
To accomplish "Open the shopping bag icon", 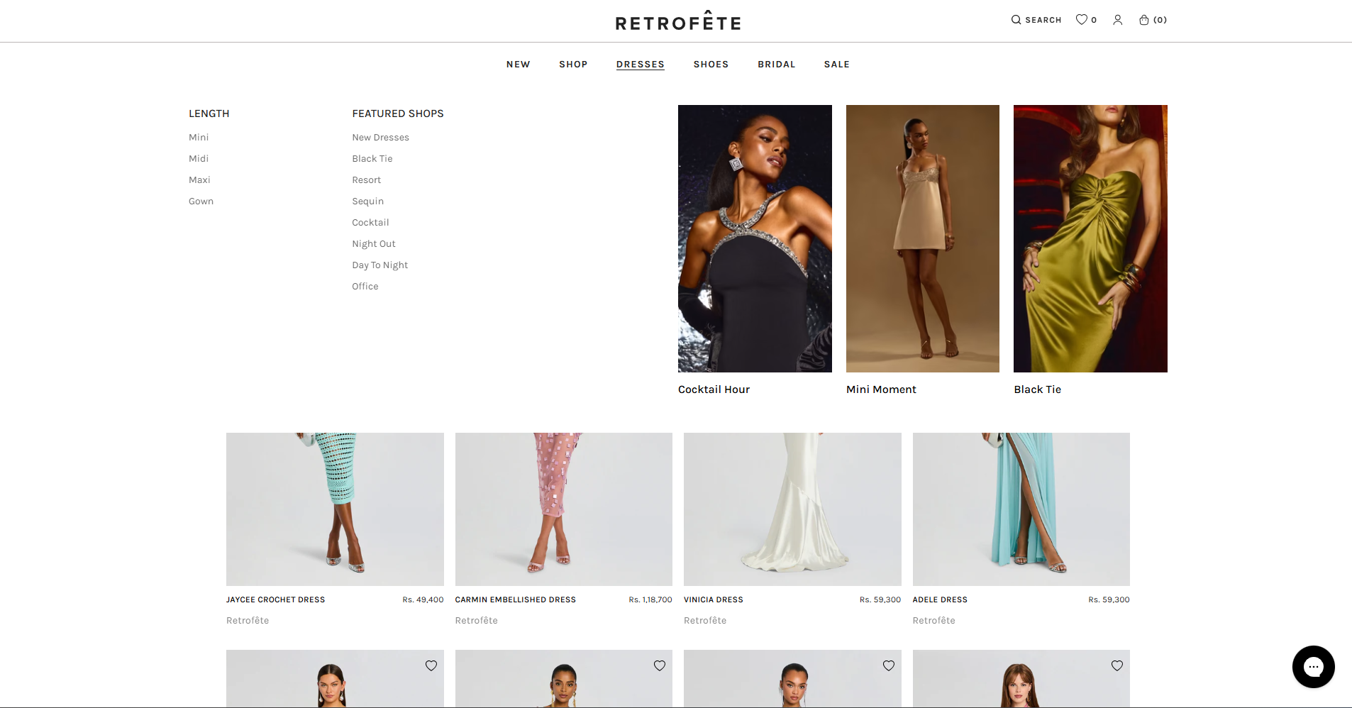I will [x=1144, y=20].
